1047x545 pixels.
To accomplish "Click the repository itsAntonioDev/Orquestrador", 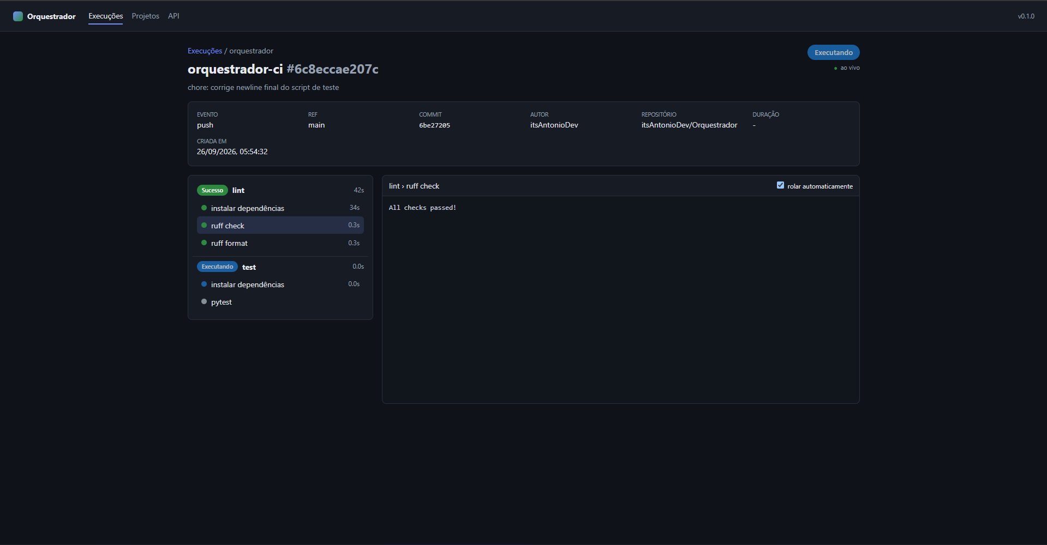I will pyautogui.click(x=689, y=125).
